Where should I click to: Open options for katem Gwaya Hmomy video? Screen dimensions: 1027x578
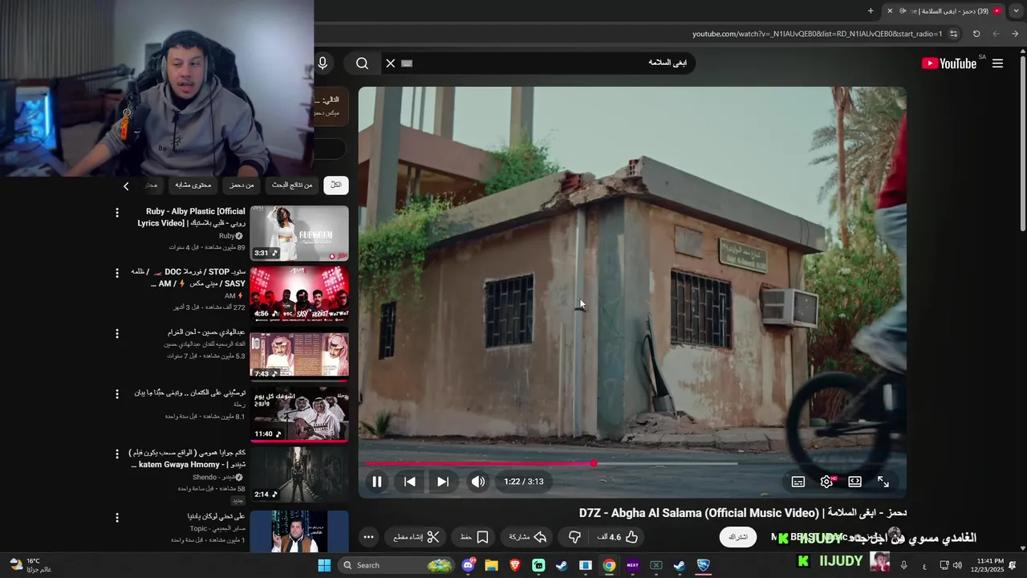point(117,454)
